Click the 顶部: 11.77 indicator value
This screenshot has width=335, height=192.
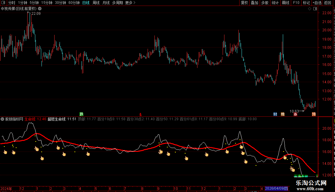tap(87, 119)
